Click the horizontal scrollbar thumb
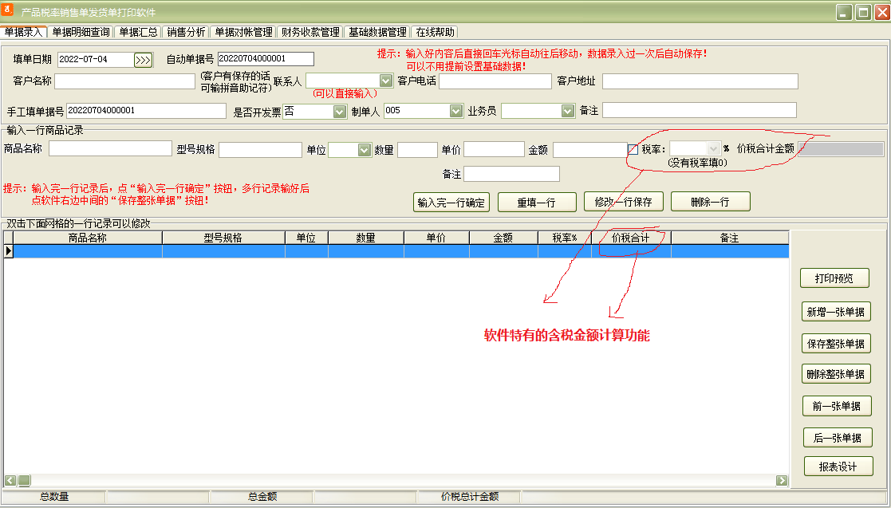 coord(24,481)
